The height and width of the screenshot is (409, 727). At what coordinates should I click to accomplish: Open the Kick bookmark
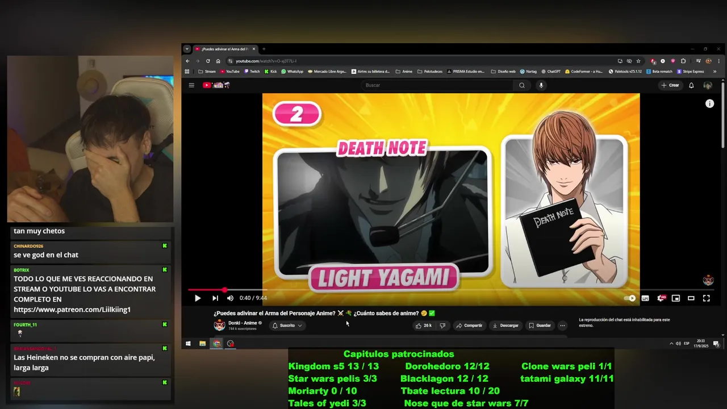(x=270, y=72)
